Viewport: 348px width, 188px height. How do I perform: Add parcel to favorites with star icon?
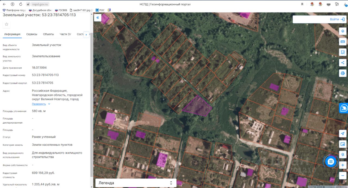(7, 24)
